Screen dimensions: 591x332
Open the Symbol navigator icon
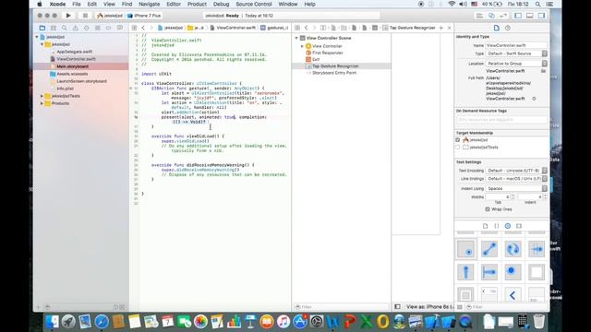pos(54,28)
